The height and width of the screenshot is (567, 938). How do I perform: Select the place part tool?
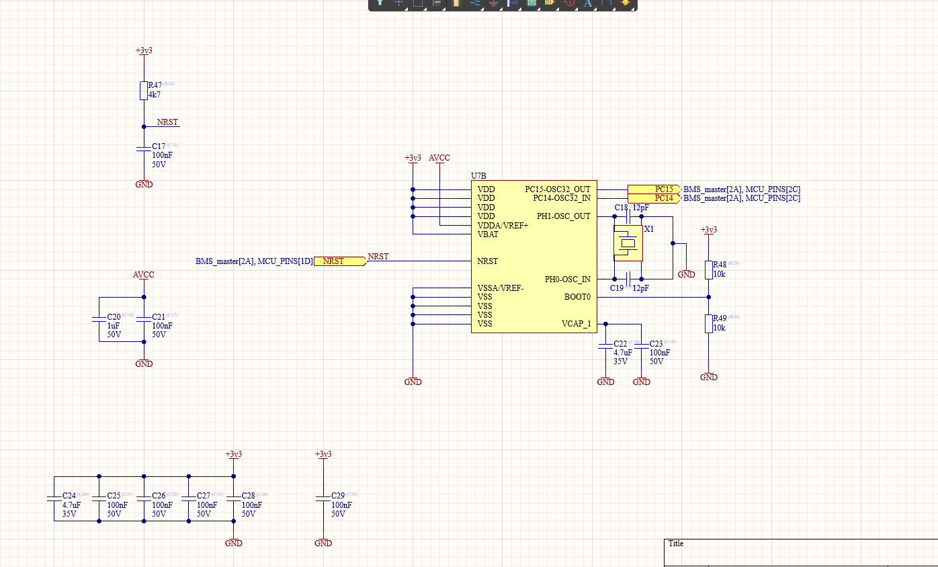457,5
